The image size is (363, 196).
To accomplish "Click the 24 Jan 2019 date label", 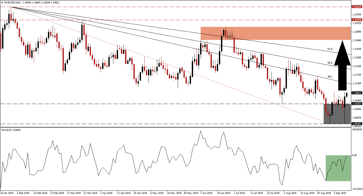I will (7, 193).
